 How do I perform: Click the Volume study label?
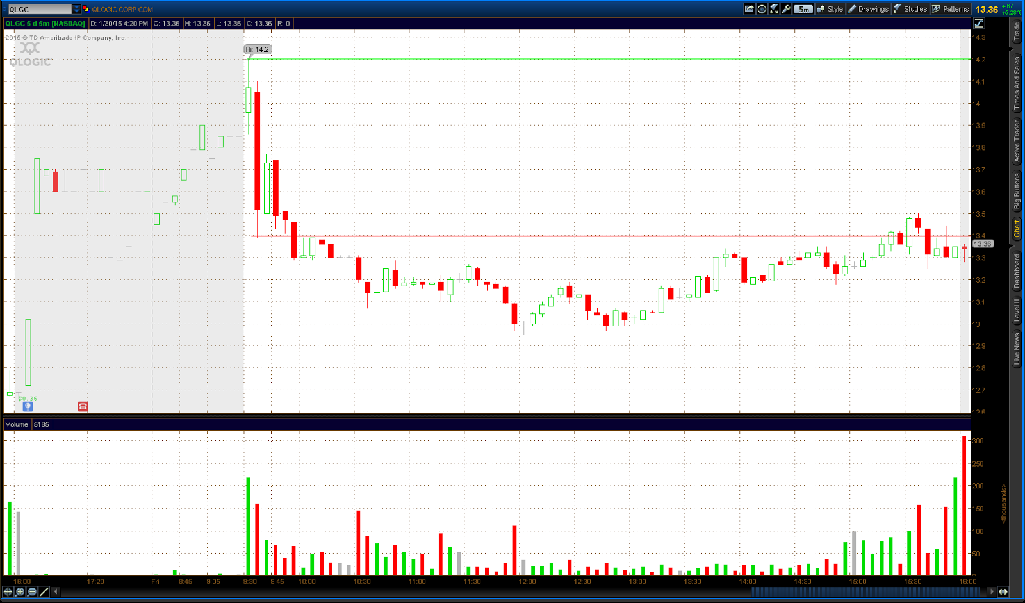click(x=17, y=424)
